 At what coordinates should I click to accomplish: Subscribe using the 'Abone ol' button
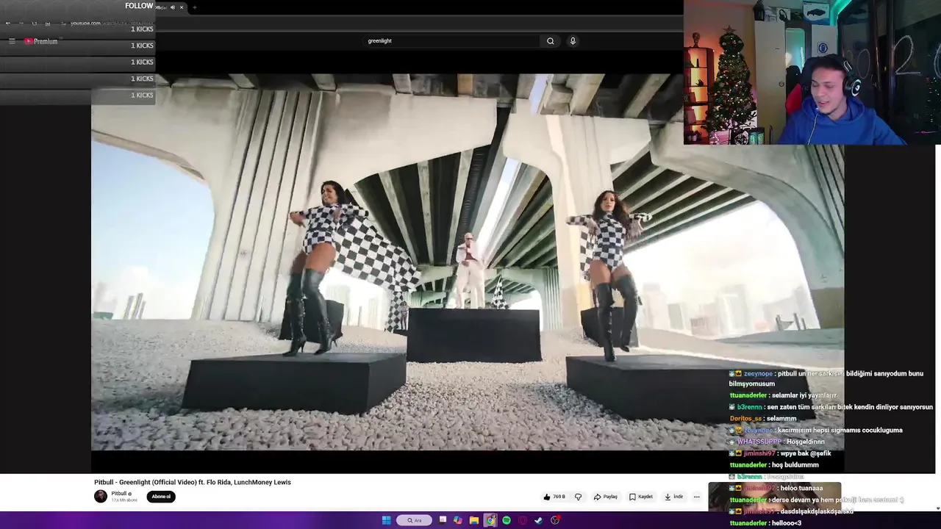tap(161, 497)
